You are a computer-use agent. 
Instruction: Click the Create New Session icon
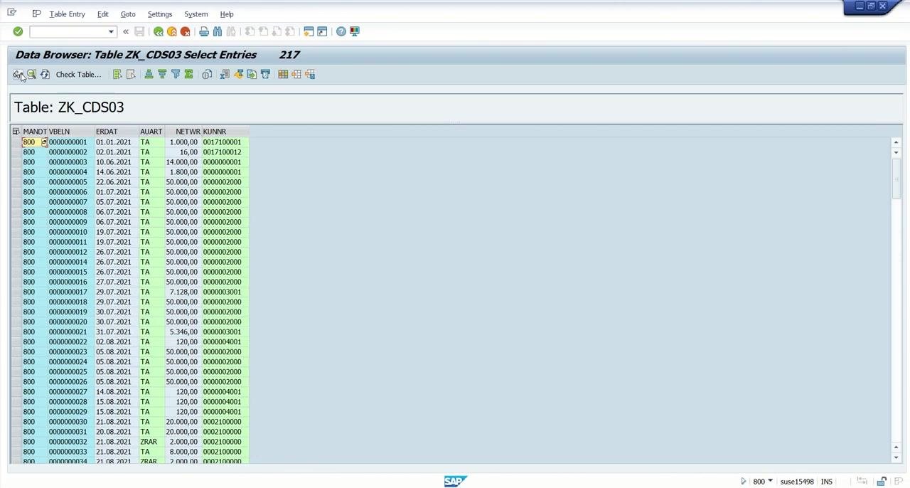(x=309, y=31)
